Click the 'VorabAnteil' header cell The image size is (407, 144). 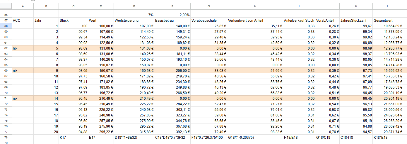click(327, 21)
